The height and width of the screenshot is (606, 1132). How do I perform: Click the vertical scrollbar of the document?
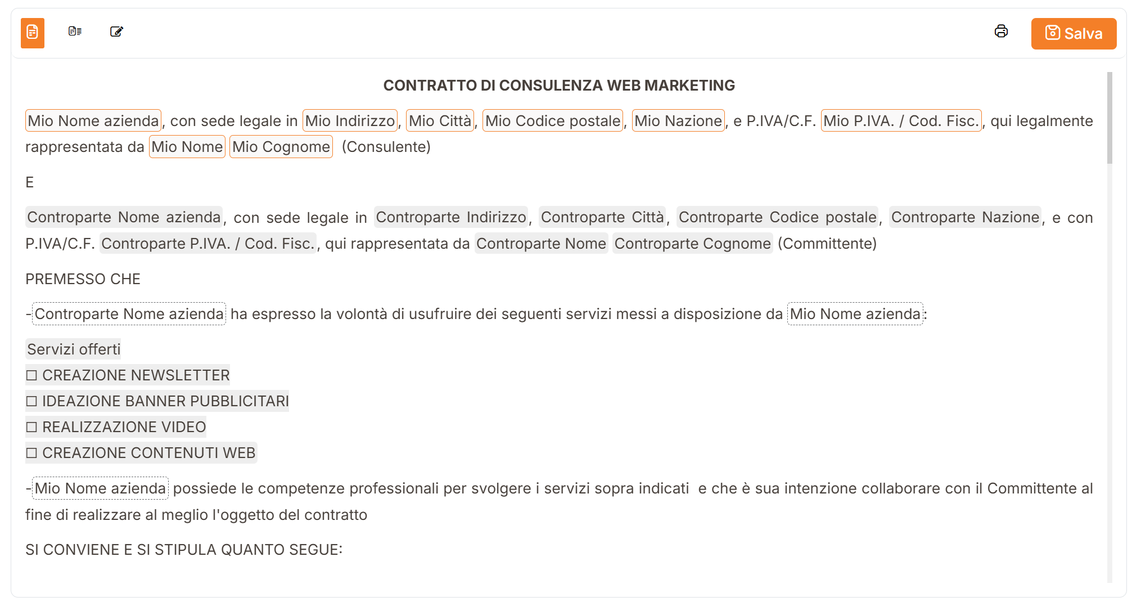click(1110, 326)
